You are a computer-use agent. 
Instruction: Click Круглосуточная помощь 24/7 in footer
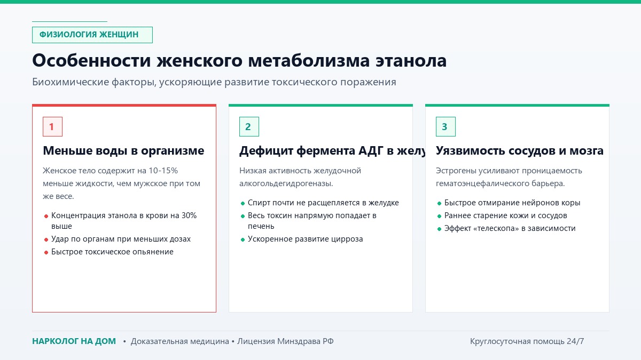527,341
